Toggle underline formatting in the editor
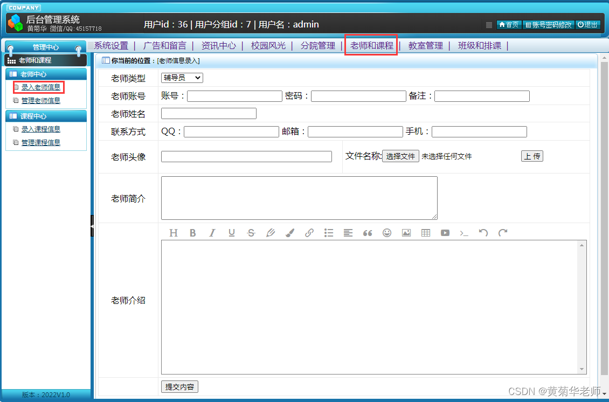 [232, 233]
